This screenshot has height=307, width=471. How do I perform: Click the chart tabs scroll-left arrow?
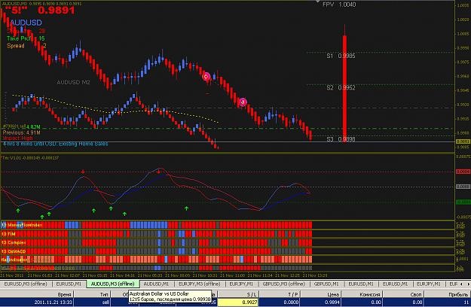463,284
